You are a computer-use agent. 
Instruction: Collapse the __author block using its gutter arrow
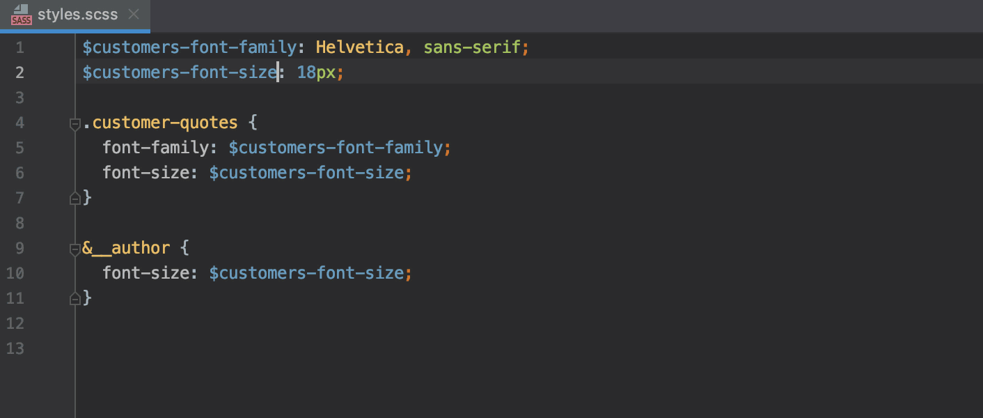[74, 249]
